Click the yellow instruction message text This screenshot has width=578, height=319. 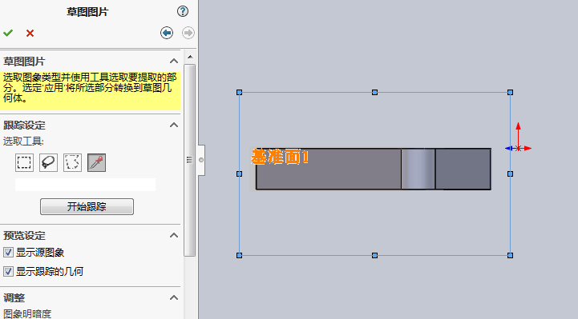click(x=90, y=88)
